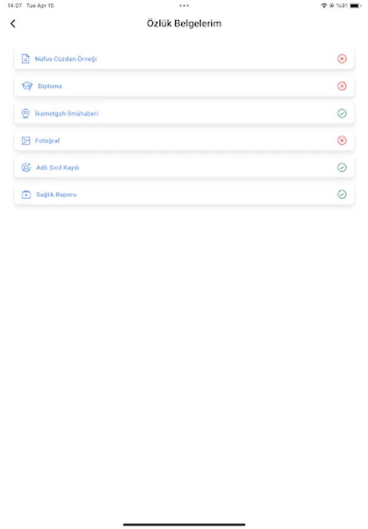The width and height of the screenshot is (368, 529).
Task: Click the medical kit Sağlık Raporu icon
Action: (26, 195)
